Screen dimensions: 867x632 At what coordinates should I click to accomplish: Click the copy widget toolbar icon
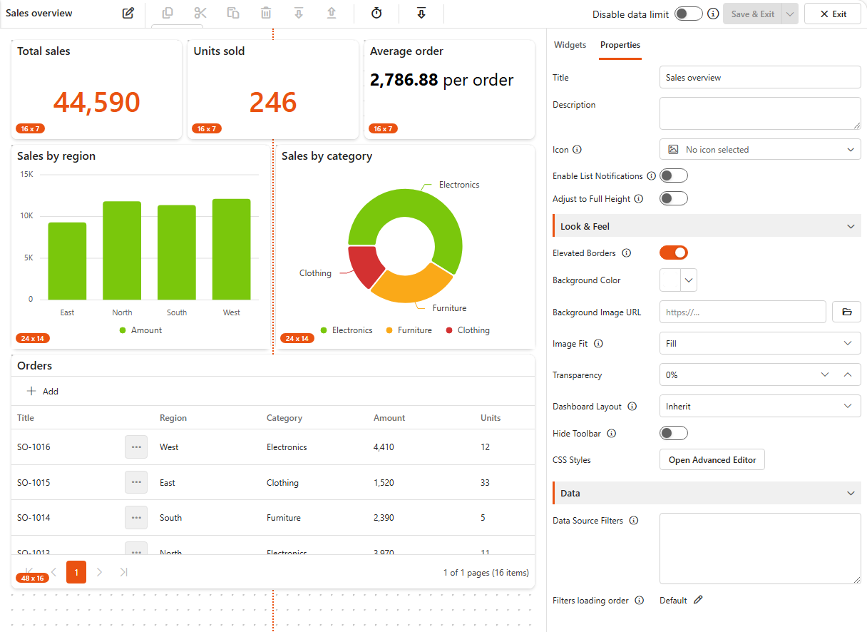(x=168, y=13)
